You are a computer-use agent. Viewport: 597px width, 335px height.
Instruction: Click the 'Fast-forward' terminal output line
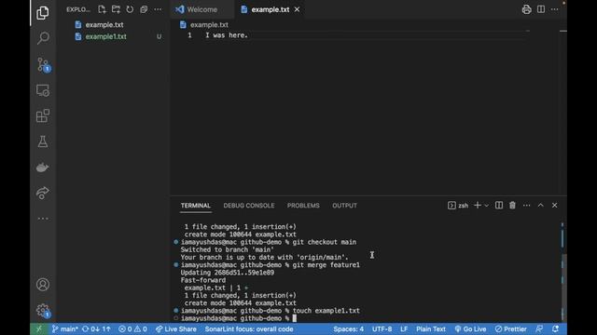click(x=203, y=280)
